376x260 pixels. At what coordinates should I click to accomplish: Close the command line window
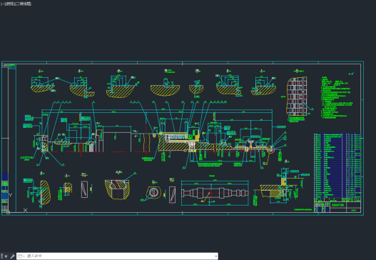click(6, 256)
